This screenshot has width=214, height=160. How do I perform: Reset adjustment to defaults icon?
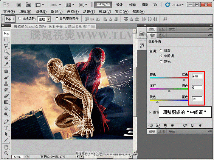tap(192, 125)
